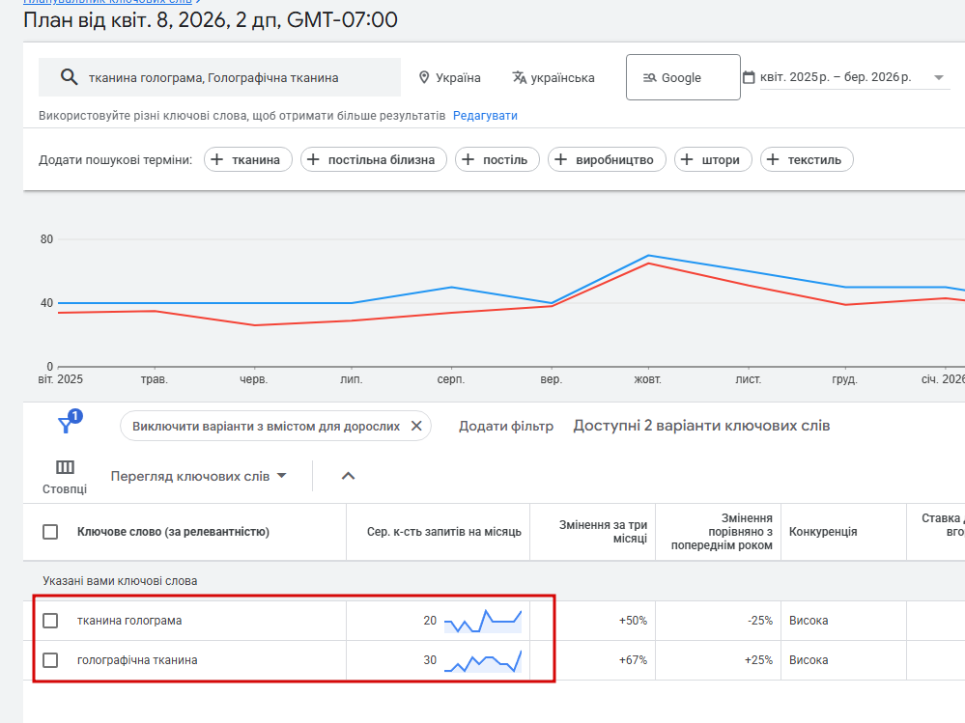965x723 pixels.
Task: Add 'постільна білизна' suggested term
Action: tap(374, 160)
